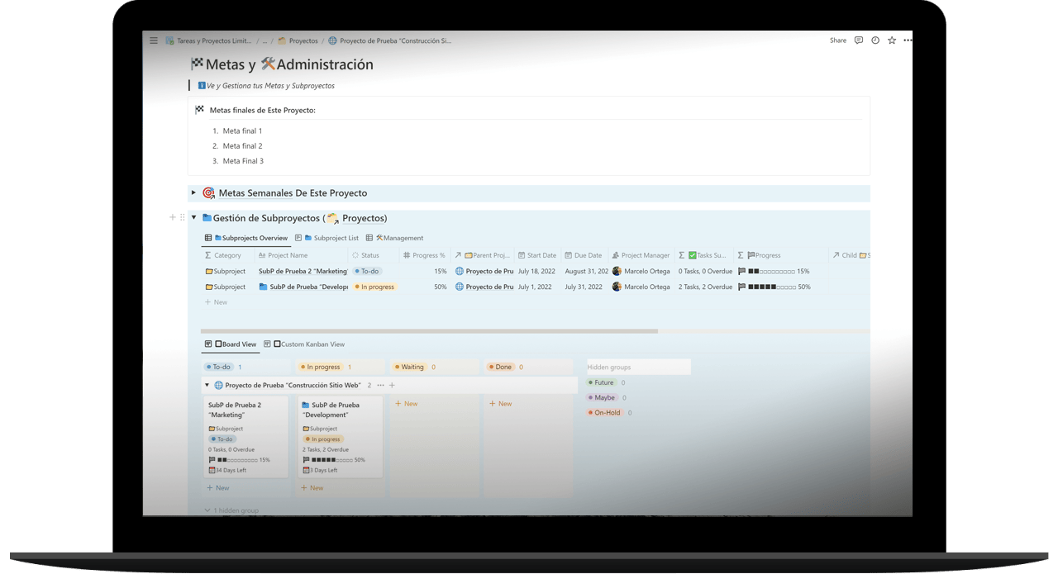
Task: Open the three-dot page options menu
Action: coord(908,40)
